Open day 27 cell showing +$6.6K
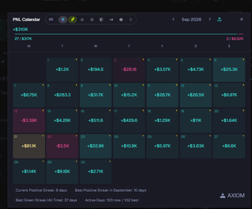 point(229,146)
